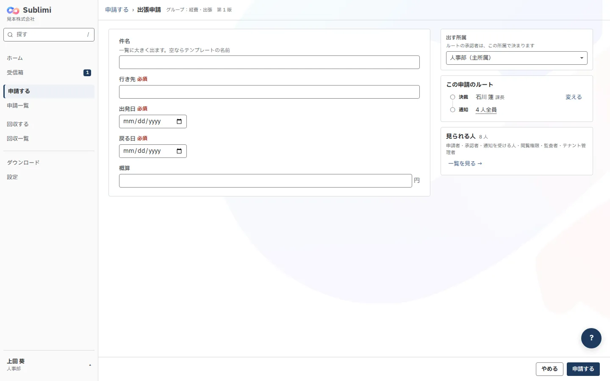Image resolution: width=610 pixels, height=381 pixels.
Task: Open 申請一覧 in sidebar
Action: pos(49,105)
